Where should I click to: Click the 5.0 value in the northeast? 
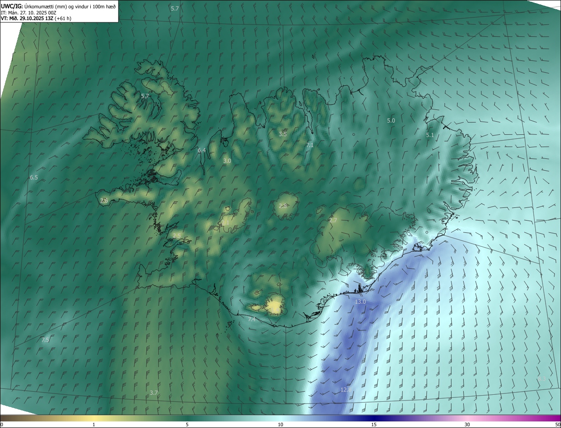pos(391,120)
